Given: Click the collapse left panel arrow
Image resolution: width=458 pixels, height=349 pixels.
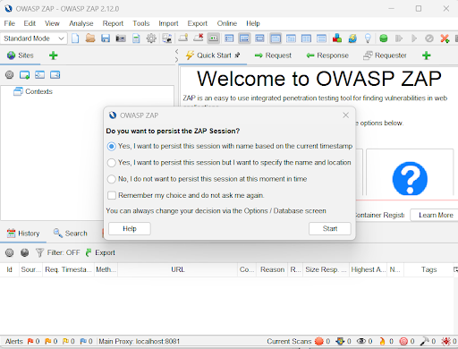Looking at the screenshot, I should [x=176, y=51].
